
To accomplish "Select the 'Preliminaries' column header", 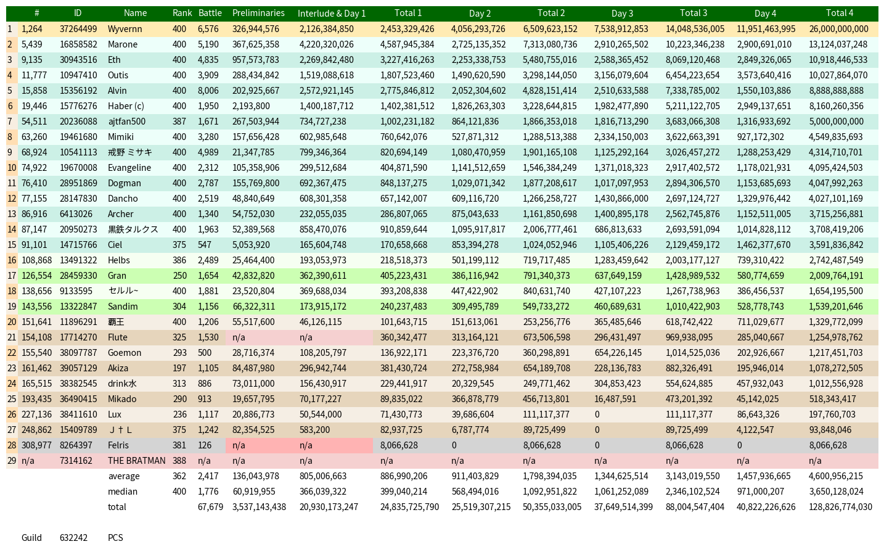I will [258, 13].
